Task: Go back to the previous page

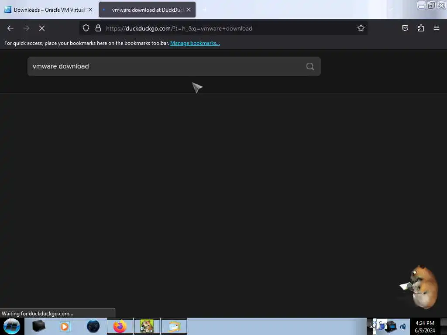Action: (x=10, y=28)
